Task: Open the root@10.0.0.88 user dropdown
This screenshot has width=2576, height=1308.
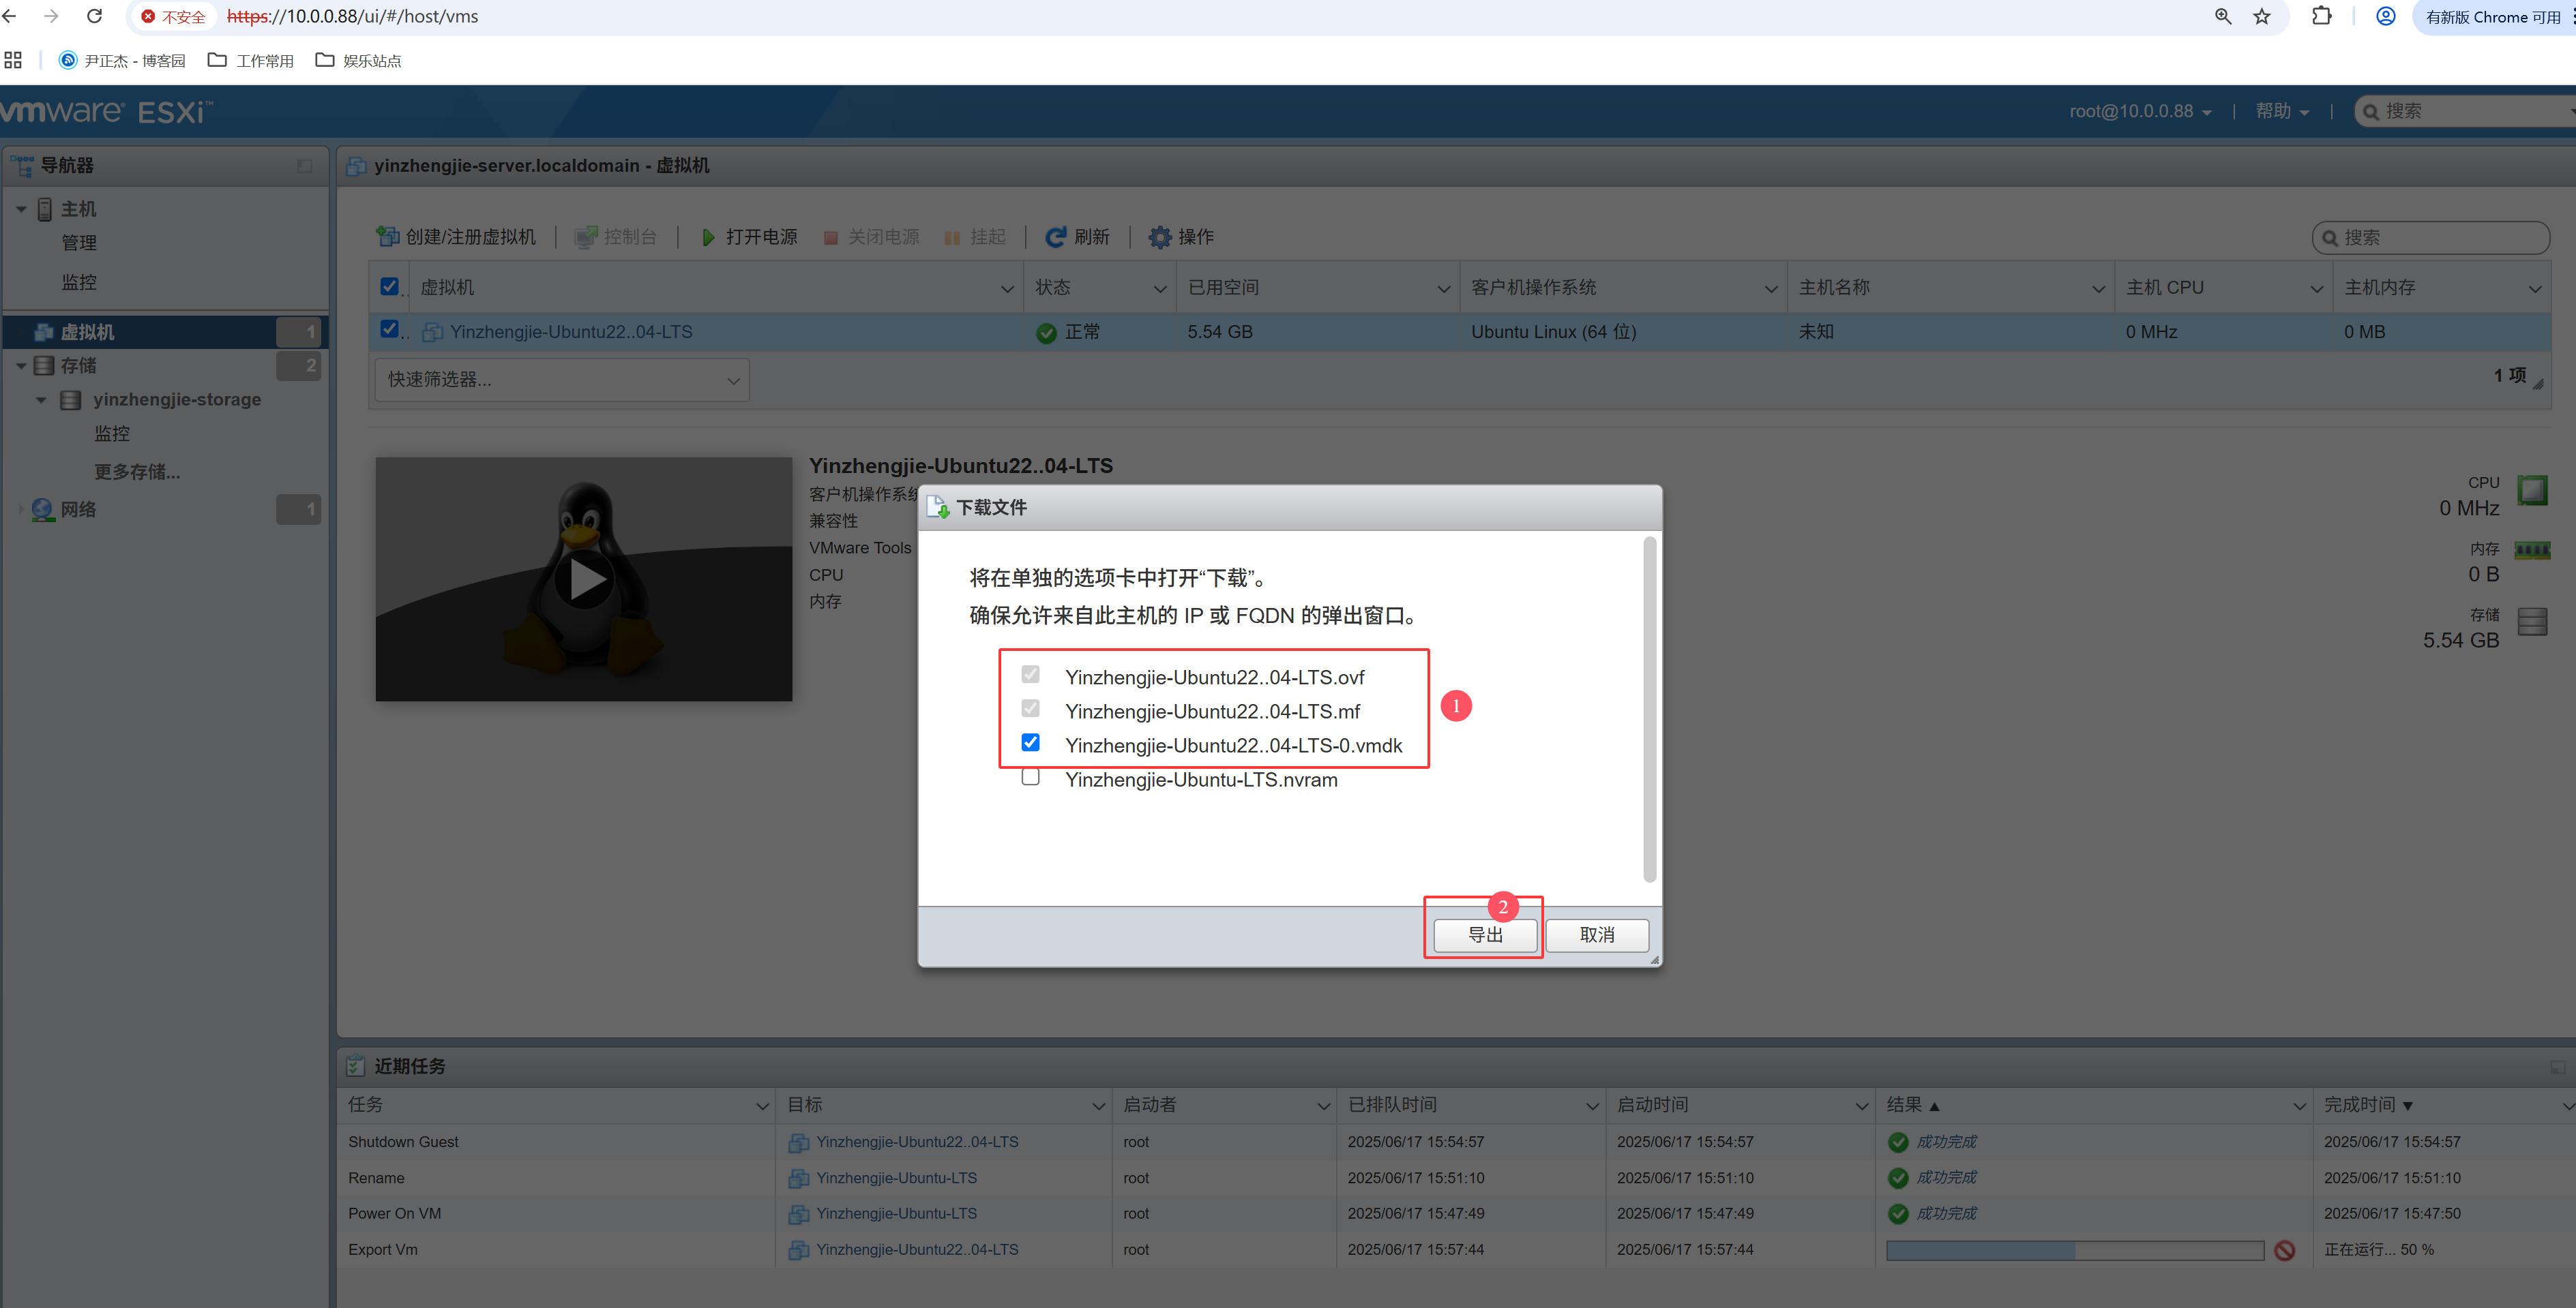Action: (x=2140, y=112)
